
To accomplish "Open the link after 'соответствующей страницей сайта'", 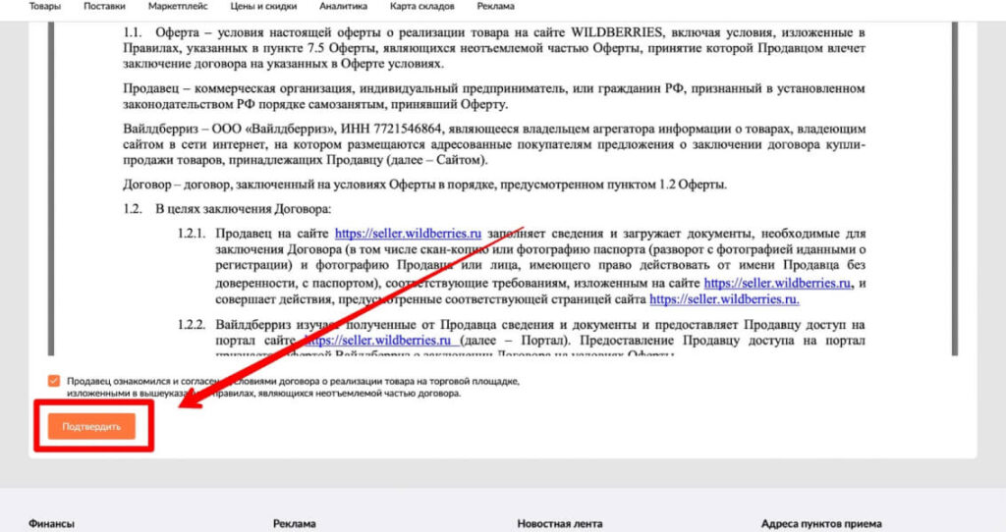I will coord(724,298).
